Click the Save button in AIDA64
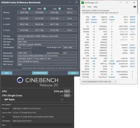The width and height of the screenshot is (140, 128). point(7,73)
